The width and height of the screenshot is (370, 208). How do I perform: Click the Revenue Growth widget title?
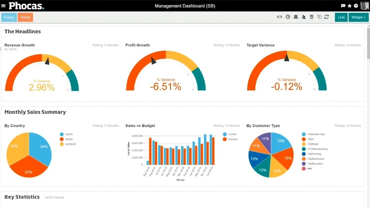click(20, 45)
